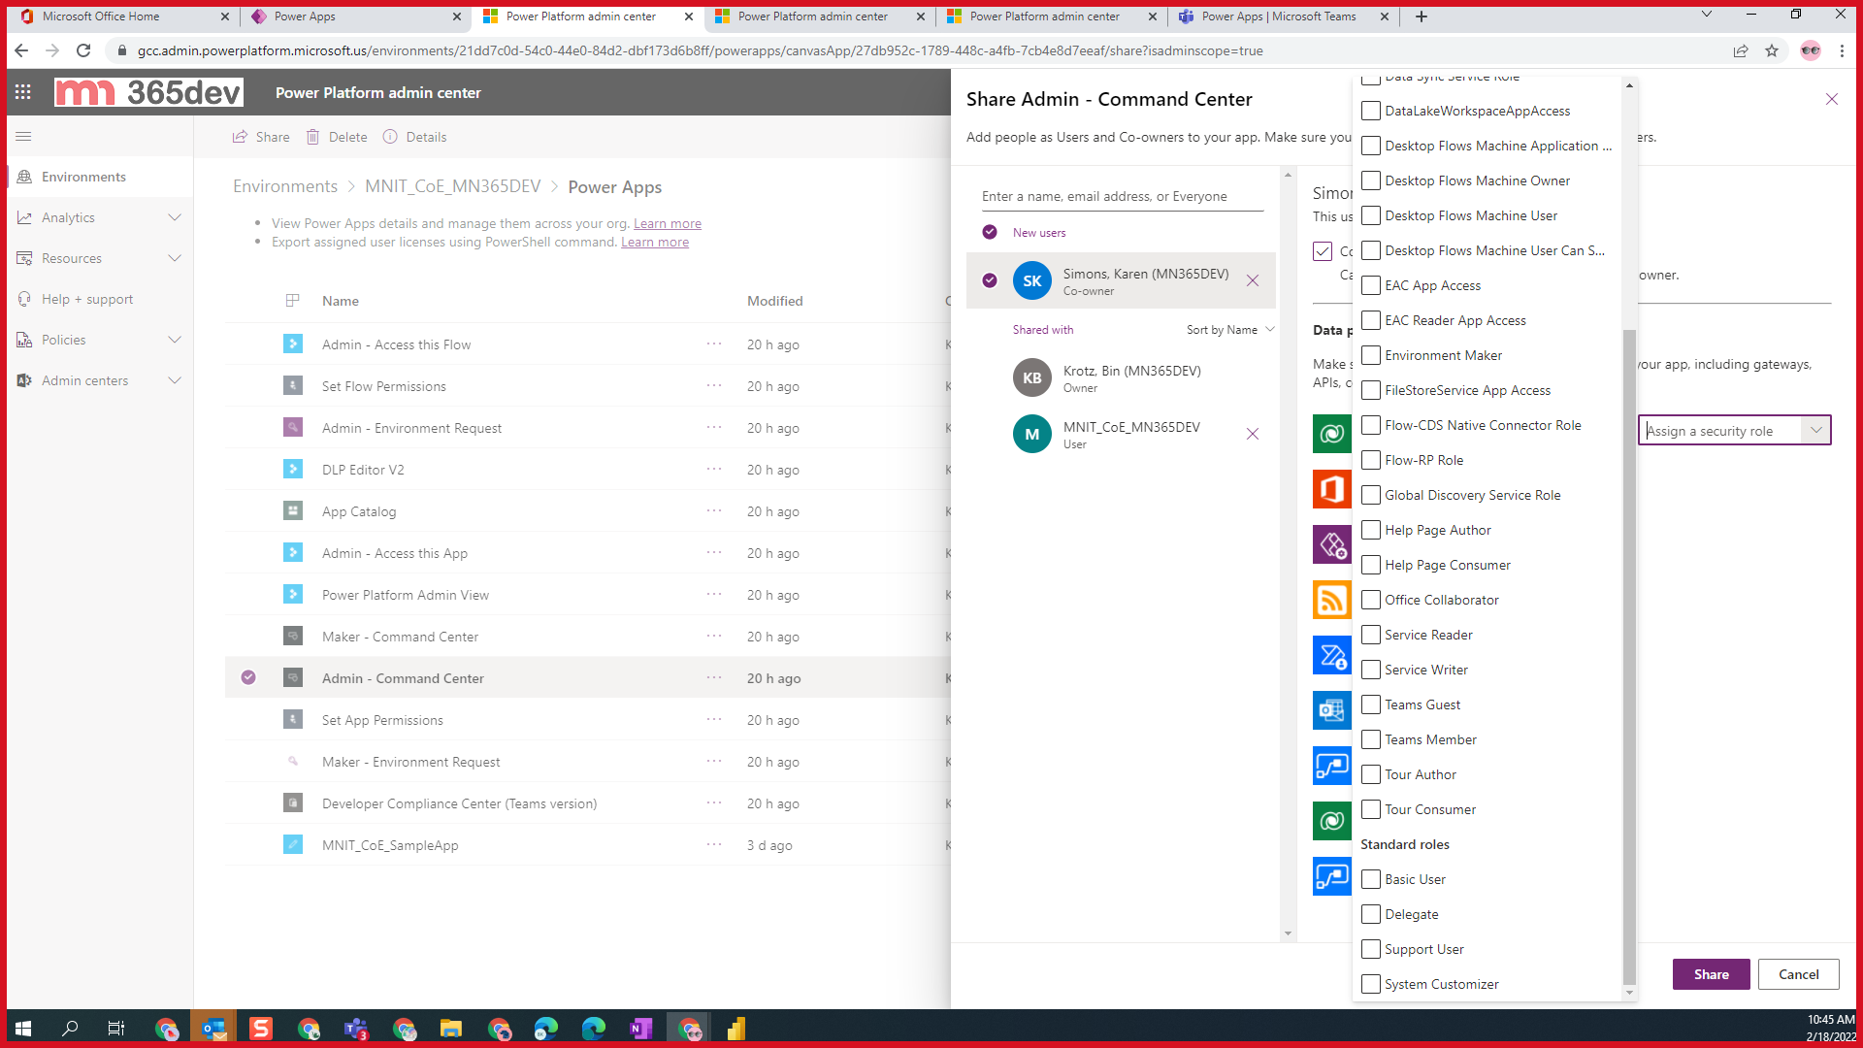Click the Office 365 connector icon
Image resolution: width=1863 pixels, height=1048 pixels.
click(1331, 489)
